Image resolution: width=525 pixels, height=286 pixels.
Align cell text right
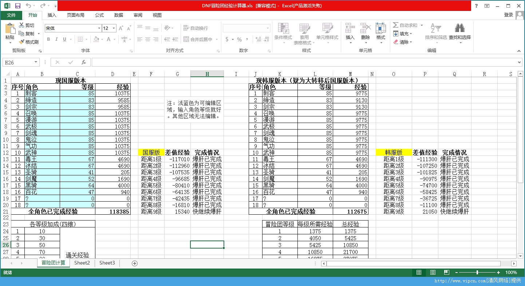157,39
